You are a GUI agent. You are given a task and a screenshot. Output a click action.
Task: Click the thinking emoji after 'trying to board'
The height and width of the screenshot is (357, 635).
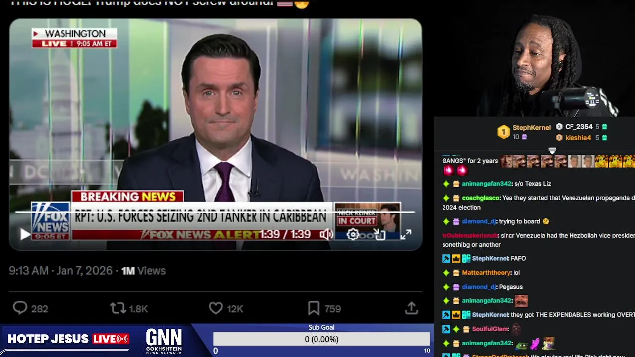546,221
